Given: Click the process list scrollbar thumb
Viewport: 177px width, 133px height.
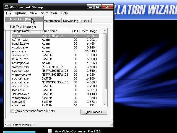Looking at the screenshot, I should [x=105, y=61].
